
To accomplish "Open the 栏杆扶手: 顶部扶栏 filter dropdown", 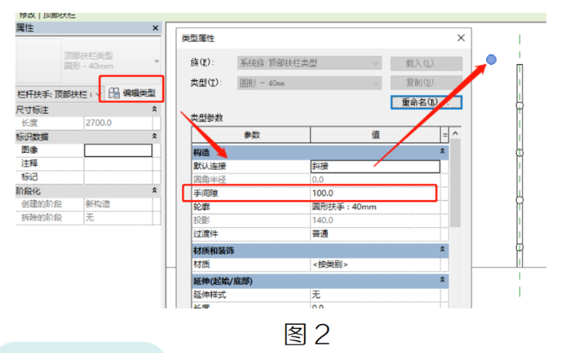I will [97, 95].
